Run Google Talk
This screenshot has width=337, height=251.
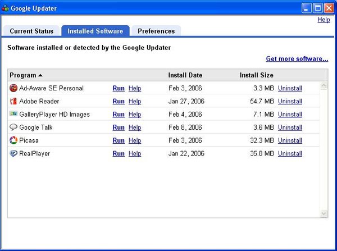coord(119,127)
